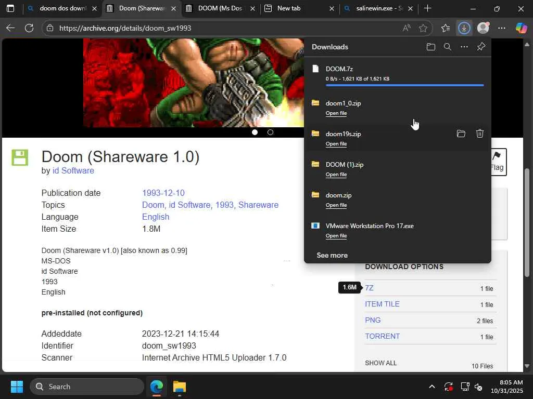The width and height of the screenshot is (533, 399).
Task: Click the muted volume tray icon
Action: (x=478, y=387)
